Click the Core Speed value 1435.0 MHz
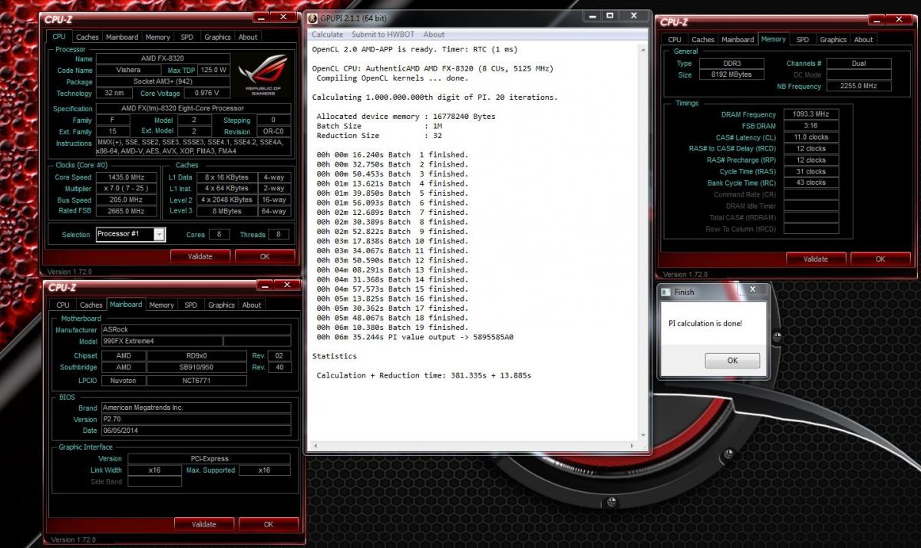This screenshot has height=548, width=921. pos(125,177)
